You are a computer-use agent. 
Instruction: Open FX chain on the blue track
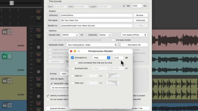(5, 105)
